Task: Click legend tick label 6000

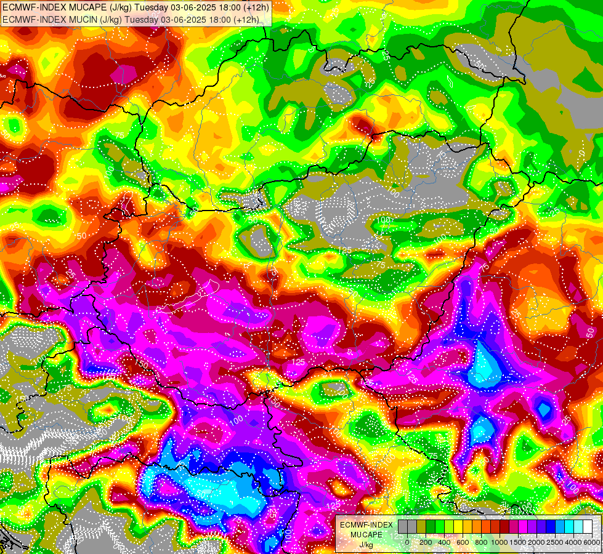Action: 592,542
